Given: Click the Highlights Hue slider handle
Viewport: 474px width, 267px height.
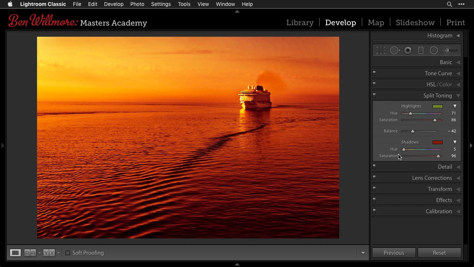Looking at the screenshot, I should pos(410,113).
